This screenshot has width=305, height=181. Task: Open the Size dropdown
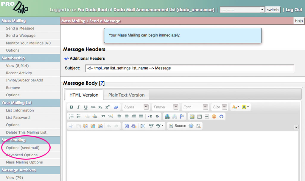point(220,107)
